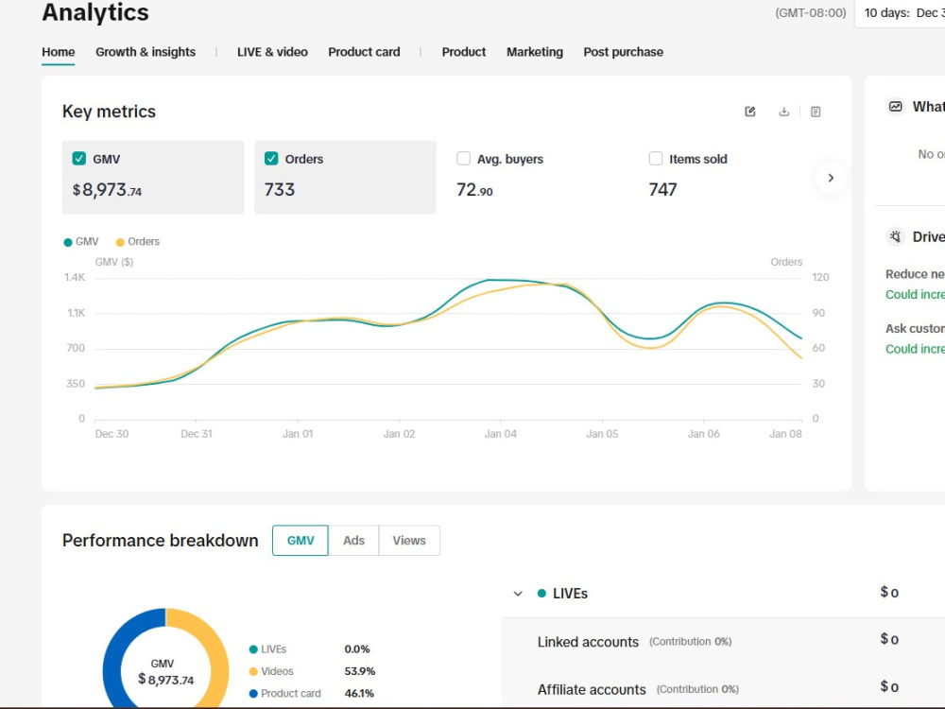The height and width of the screenshot is (709, 945).
Task: Open the report document icon in Key metrics
Action: pos(816,112)
